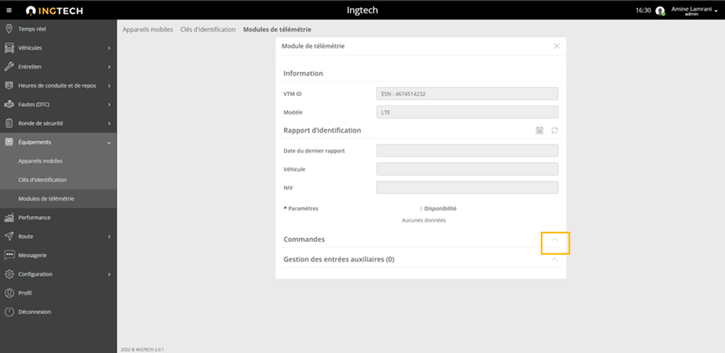Viewport: 725px width, 353px height.
Task: Collapse the Équipements sidebar menu
Action: pos(109,143)
